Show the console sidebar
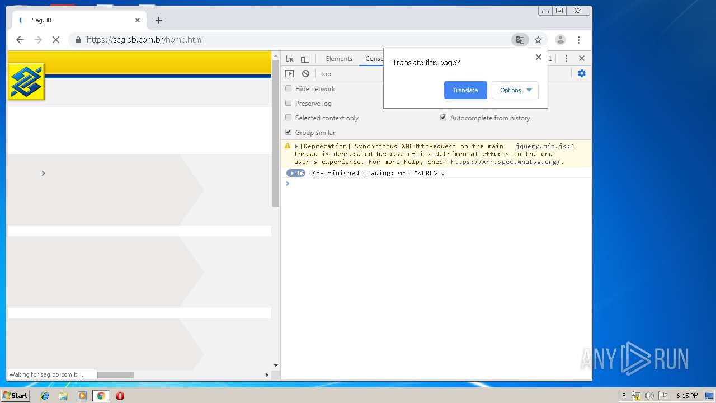The height and width of the screenshot is (403, 716). click(x=289, y=74)
